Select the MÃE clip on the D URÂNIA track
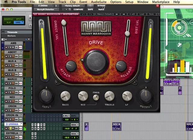Screen dimensions: 193x140 point(117,127)
